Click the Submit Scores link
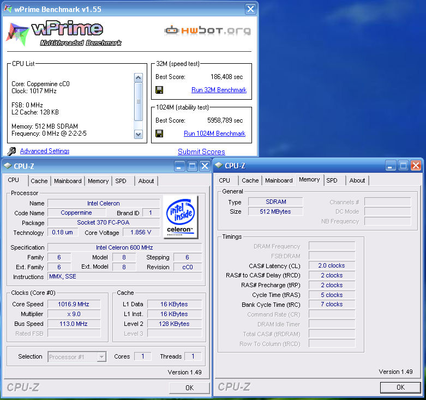The image size is (426, 400). pos(202,151)
